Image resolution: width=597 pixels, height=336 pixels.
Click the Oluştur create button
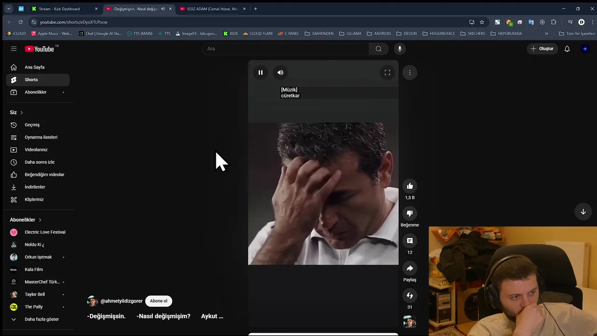pyautogui.click(x=542, y=49)
